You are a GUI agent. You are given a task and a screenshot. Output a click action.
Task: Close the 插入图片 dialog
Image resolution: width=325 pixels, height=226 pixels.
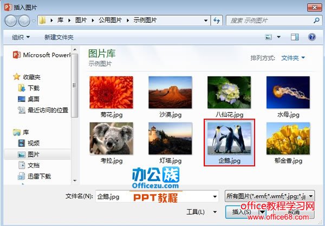point(314,8)
